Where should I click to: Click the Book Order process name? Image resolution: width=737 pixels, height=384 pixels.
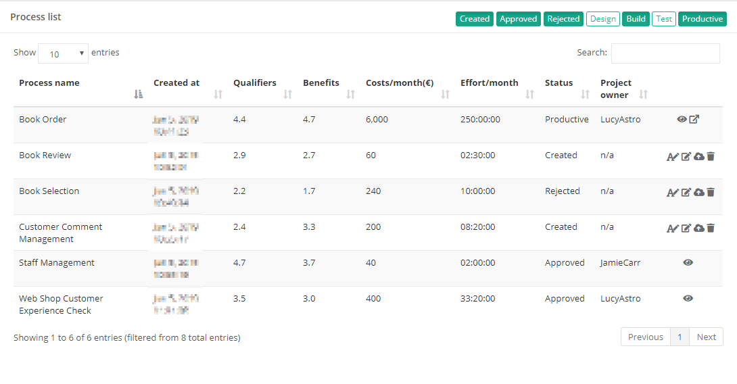click(43, 120)
